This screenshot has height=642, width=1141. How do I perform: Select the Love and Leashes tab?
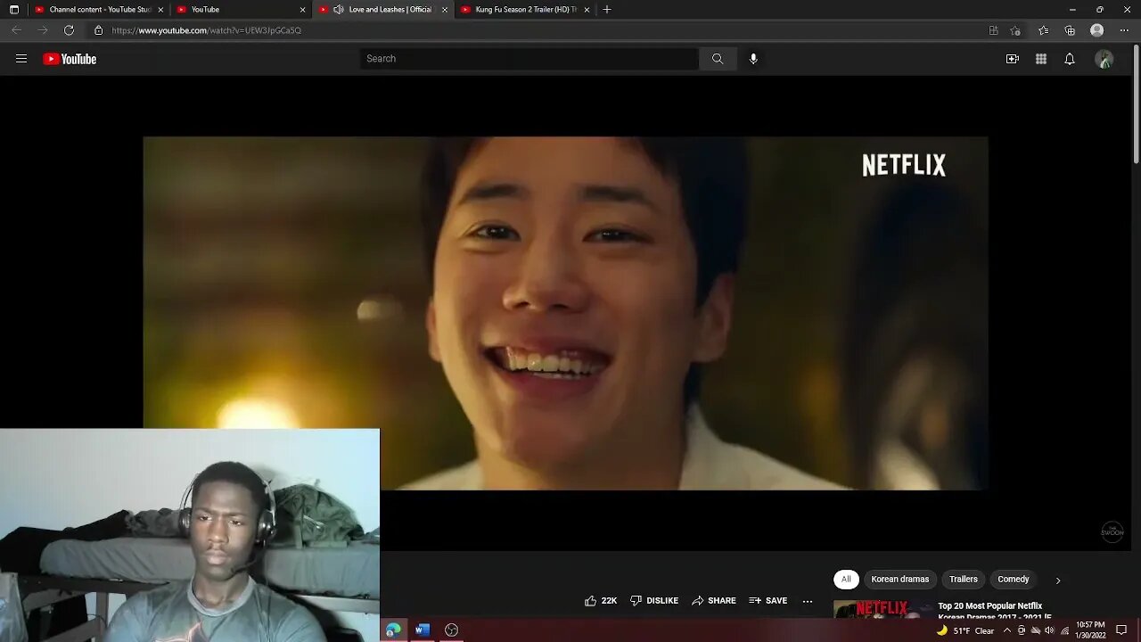[x=383, y=9]
